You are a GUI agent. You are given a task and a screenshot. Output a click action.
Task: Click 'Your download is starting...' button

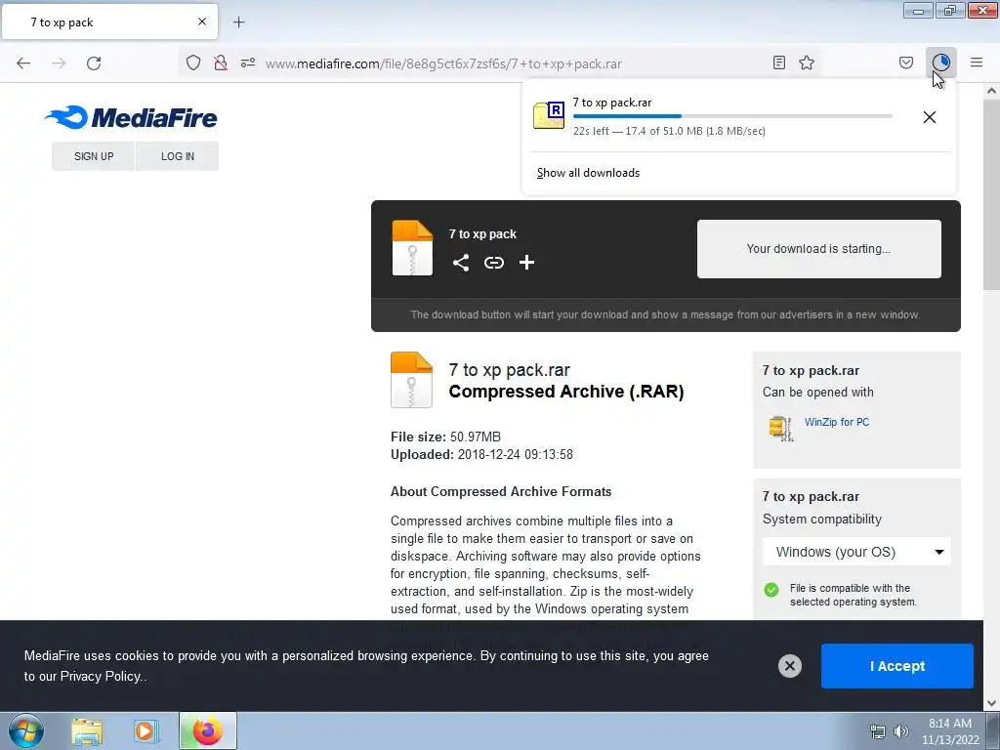(819, 249)
